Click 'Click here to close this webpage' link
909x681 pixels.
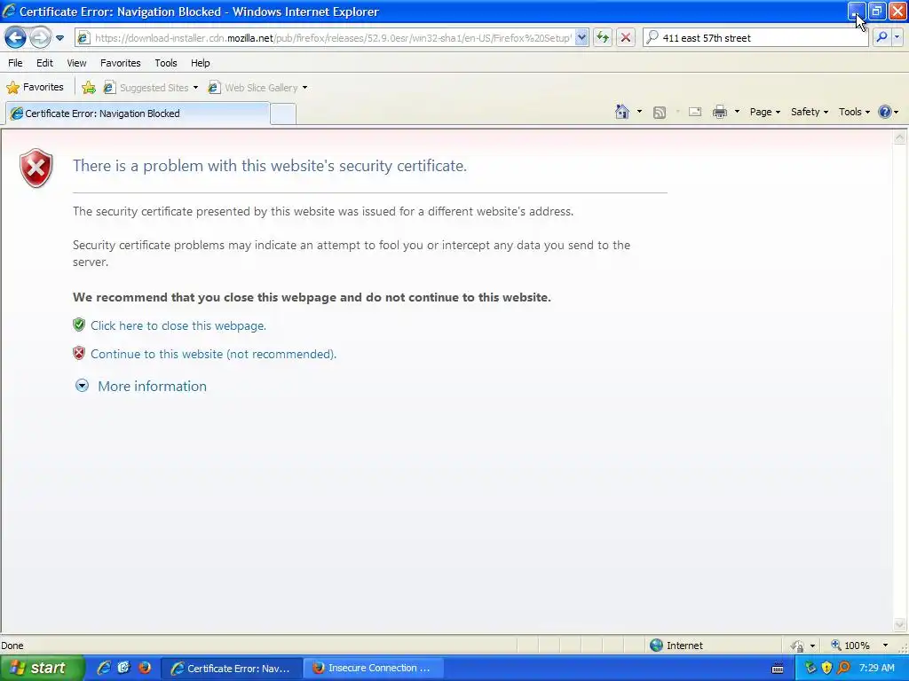pyautogui.click(x=178, y=325)
